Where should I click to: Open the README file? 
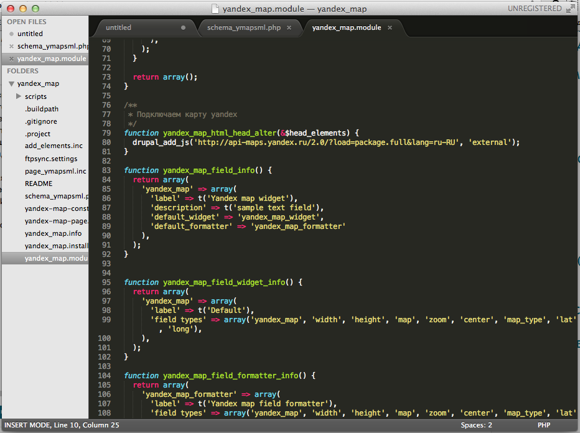[x=39, y=184]
